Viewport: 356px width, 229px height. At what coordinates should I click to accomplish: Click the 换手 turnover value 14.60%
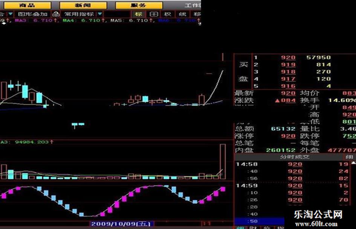[x=342, y=100]
